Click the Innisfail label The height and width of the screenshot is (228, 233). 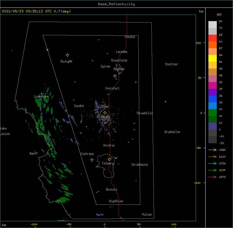point(112,88)
